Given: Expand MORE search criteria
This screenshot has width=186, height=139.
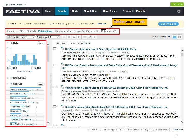Looking at the screenshot, I should coord(102,24).
